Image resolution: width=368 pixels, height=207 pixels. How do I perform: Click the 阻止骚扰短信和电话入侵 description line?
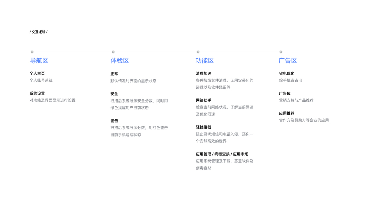tap(225, 134)
